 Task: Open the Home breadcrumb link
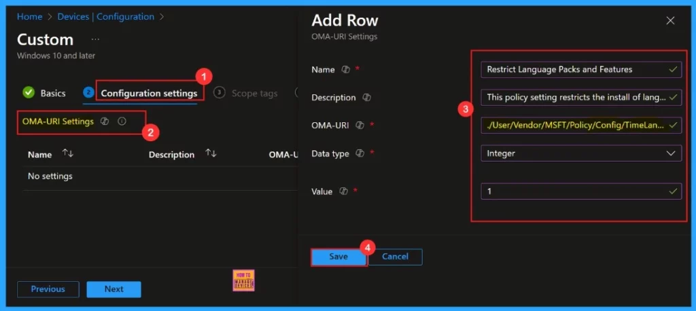[x=29, y=17]
